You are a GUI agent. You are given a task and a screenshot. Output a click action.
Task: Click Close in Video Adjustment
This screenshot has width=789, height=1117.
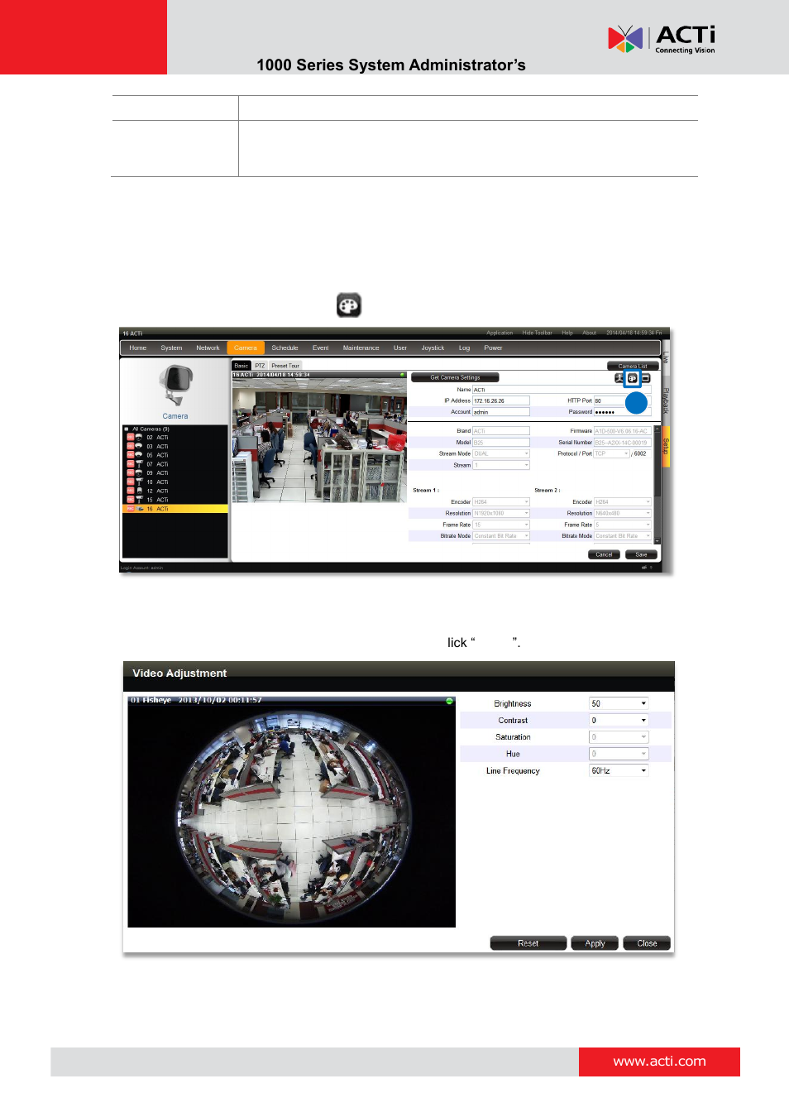(x=648, y=944)
